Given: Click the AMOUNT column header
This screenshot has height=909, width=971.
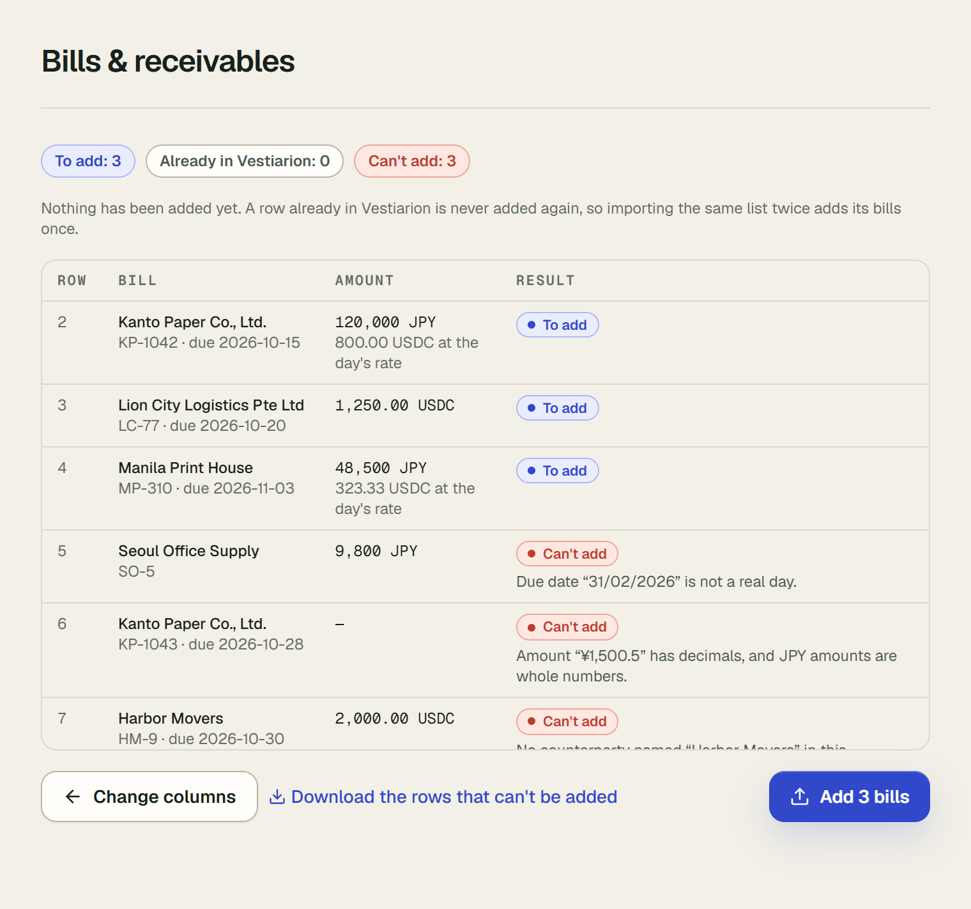Looking at the screenshot, I should point(365,281).
